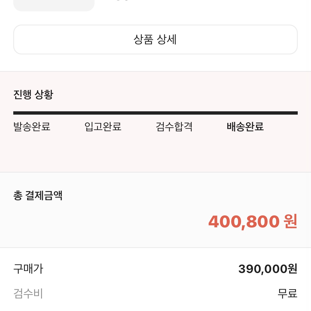Image resolution: width=311 pixels, height=311 pixels.
Task: Click the empty area left of the total amount
Action: click(x=103, y=222)
